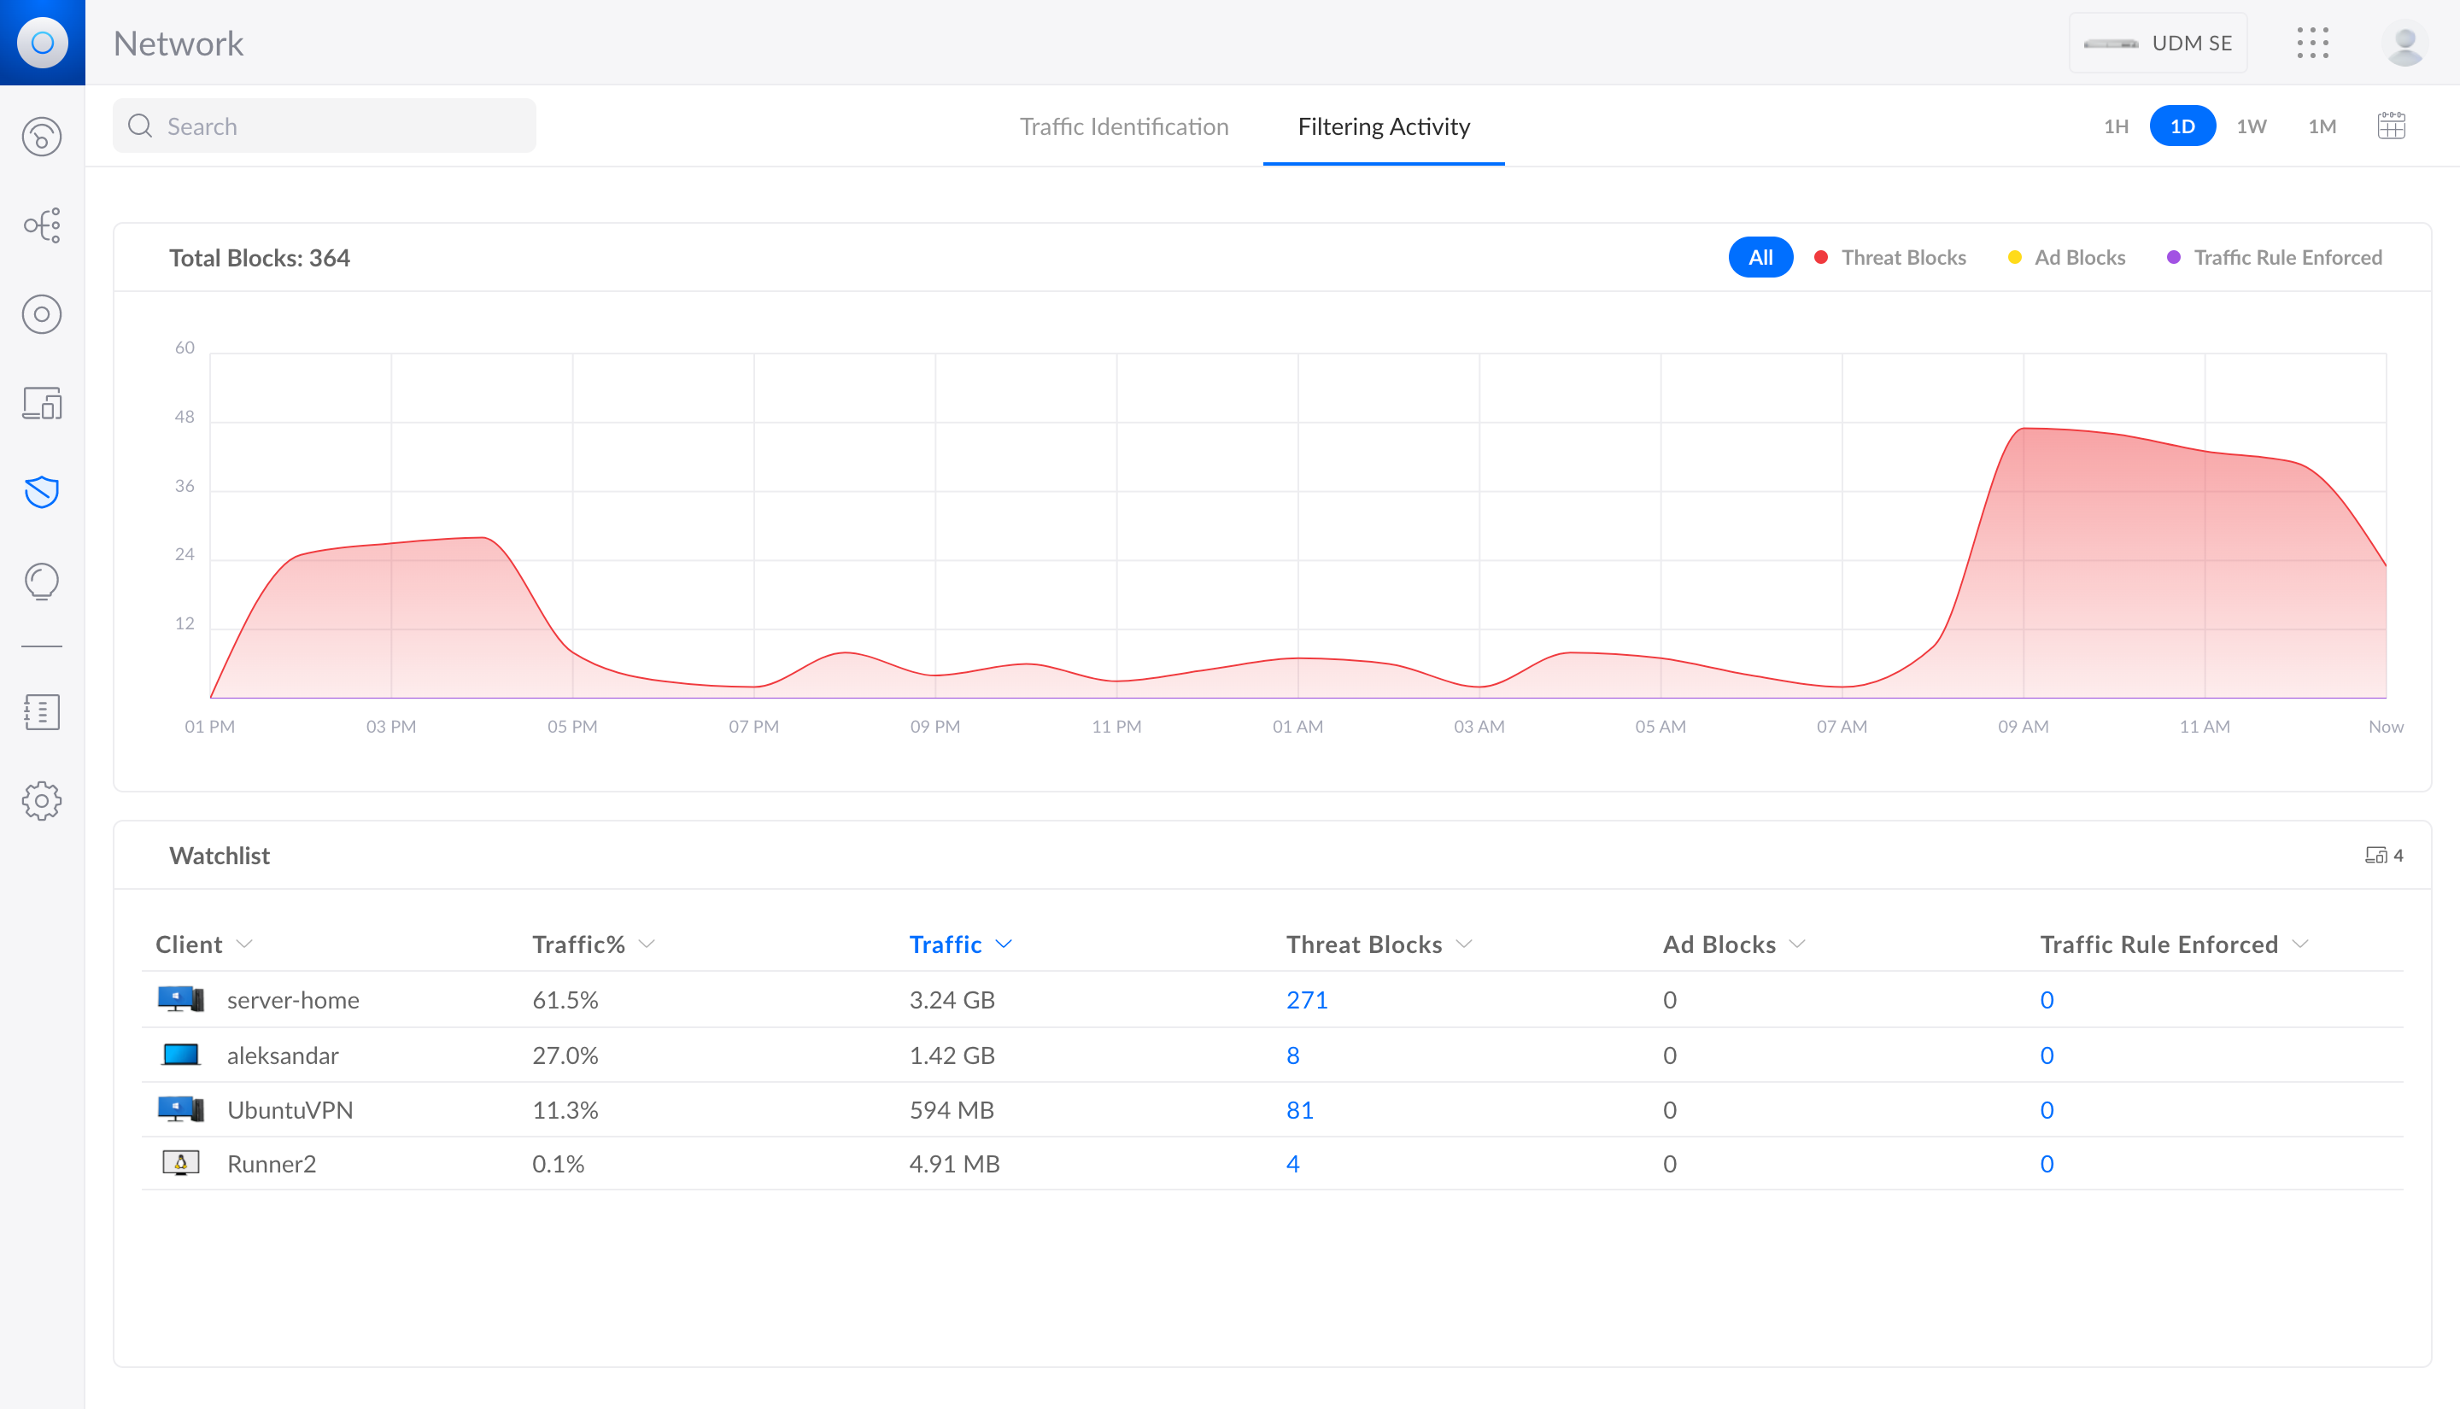Open the settings gear sidebar icon
This screenshot has height=1409, width=2460.
42,801
